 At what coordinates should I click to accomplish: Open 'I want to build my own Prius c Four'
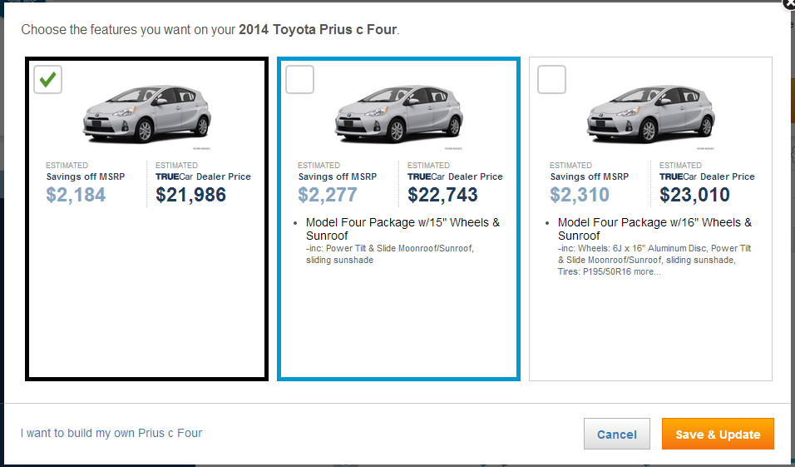111,433
